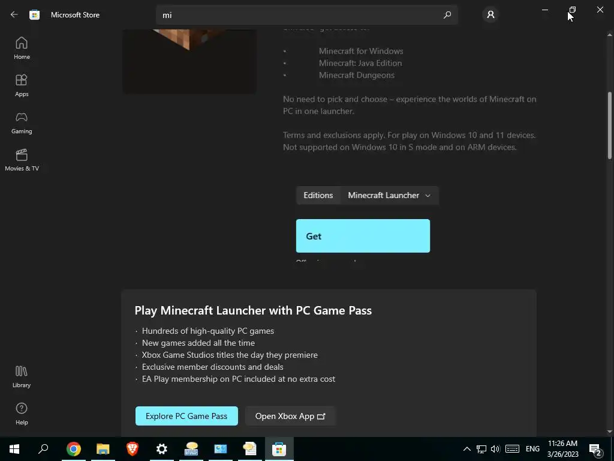Screen dimensions: 614x461
Task: Click the scrollbar down arrow
Action: tap(610, 432)
